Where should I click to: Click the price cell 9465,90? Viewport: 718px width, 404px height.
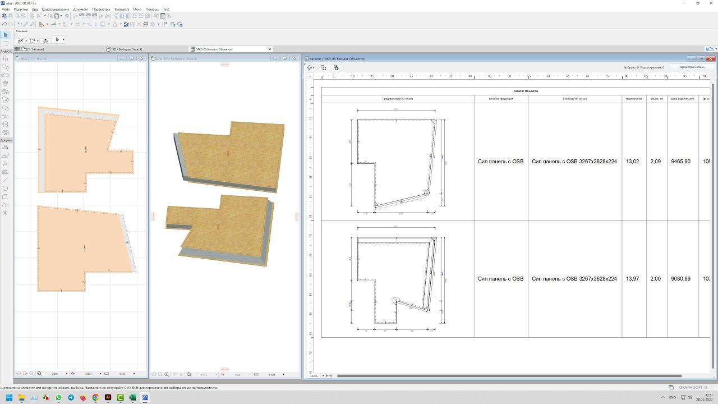coord(683,162)
